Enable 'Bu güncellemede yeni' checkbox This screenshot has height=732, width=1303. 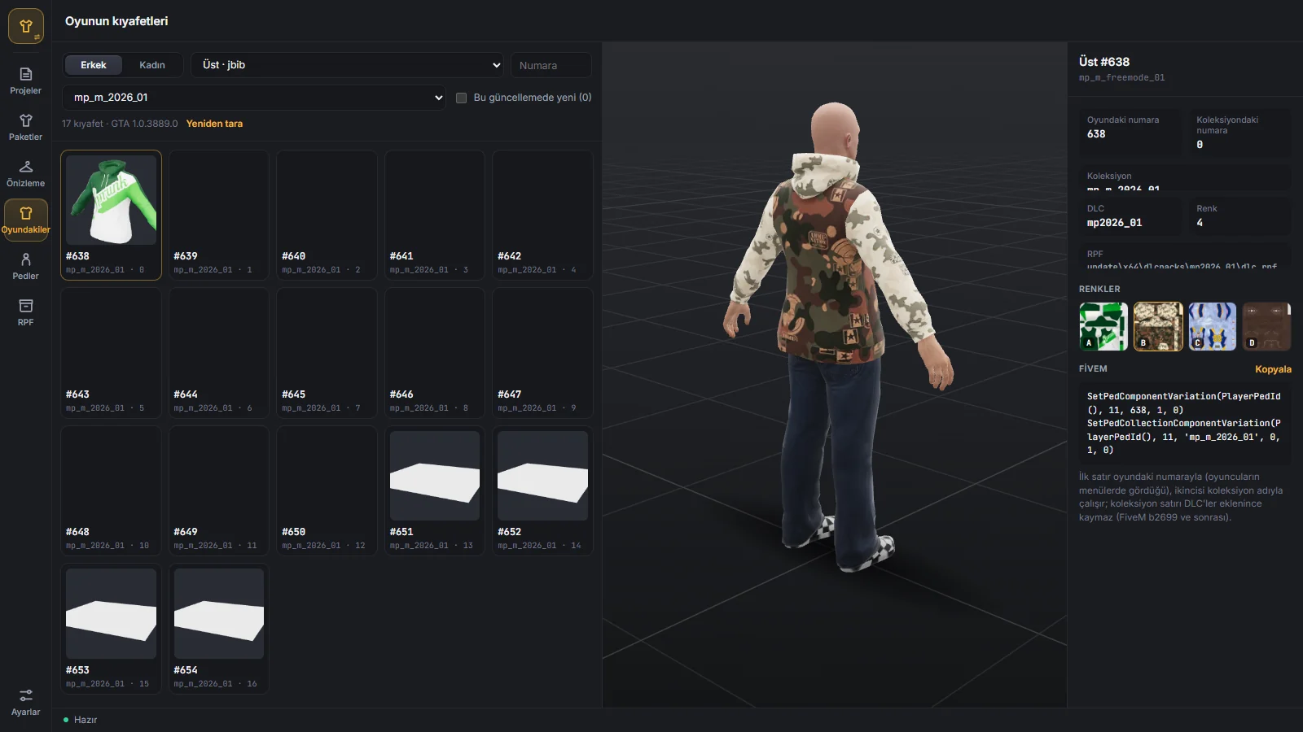461,98
